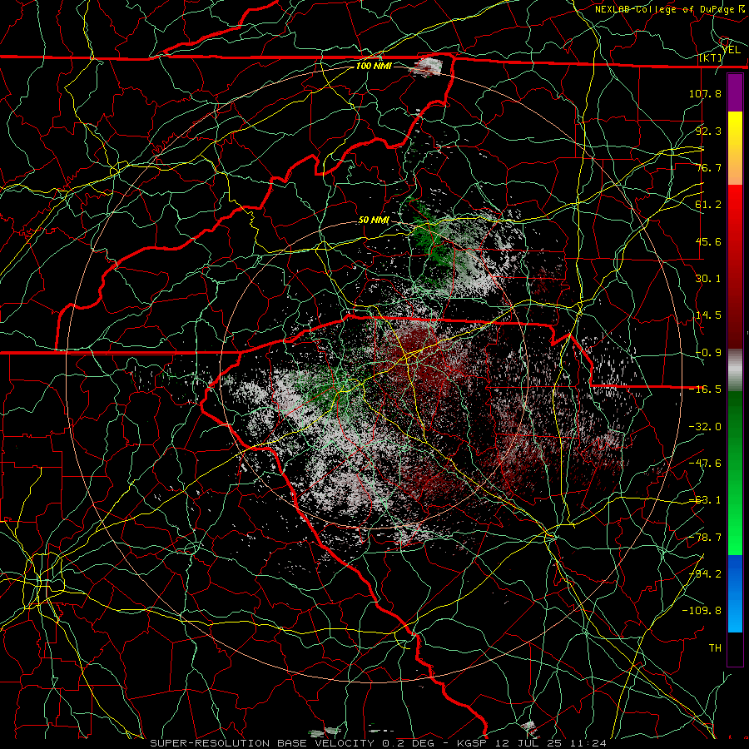The height and width of the screenshot is (749, 749).
Task: Select the -47.6 legend value
Action: tap(705, 464)
